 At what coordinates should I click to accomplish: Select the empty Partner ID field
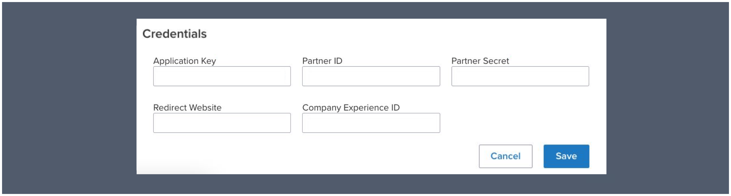(371, 76)
